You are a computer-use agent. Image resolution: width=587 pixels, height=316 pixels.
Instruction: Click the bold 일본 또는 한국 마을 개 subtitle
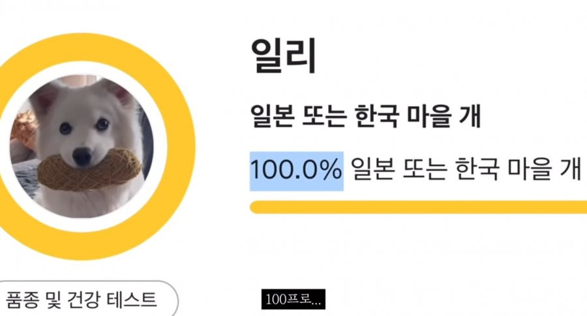pyautogui.click(x=366, y=118)
